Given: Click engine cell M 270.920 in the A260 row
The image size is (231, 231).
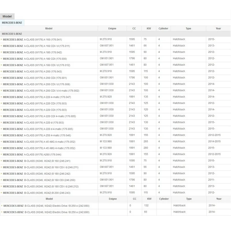Looking at the screenshot, I should click(106, 154).
